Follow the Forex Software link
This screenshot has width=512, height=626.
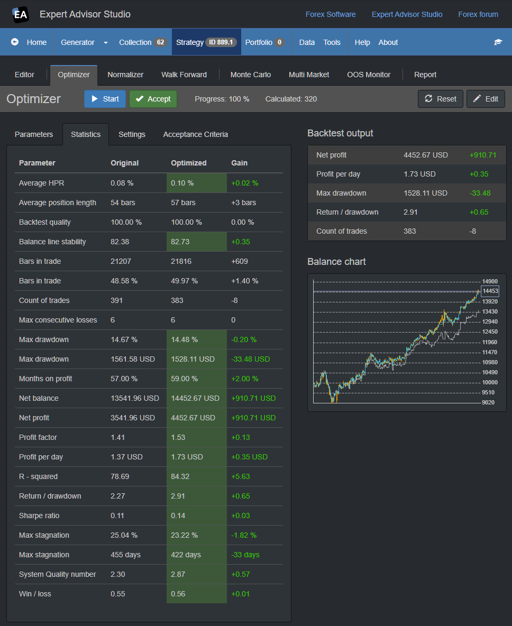coord(330,14)
